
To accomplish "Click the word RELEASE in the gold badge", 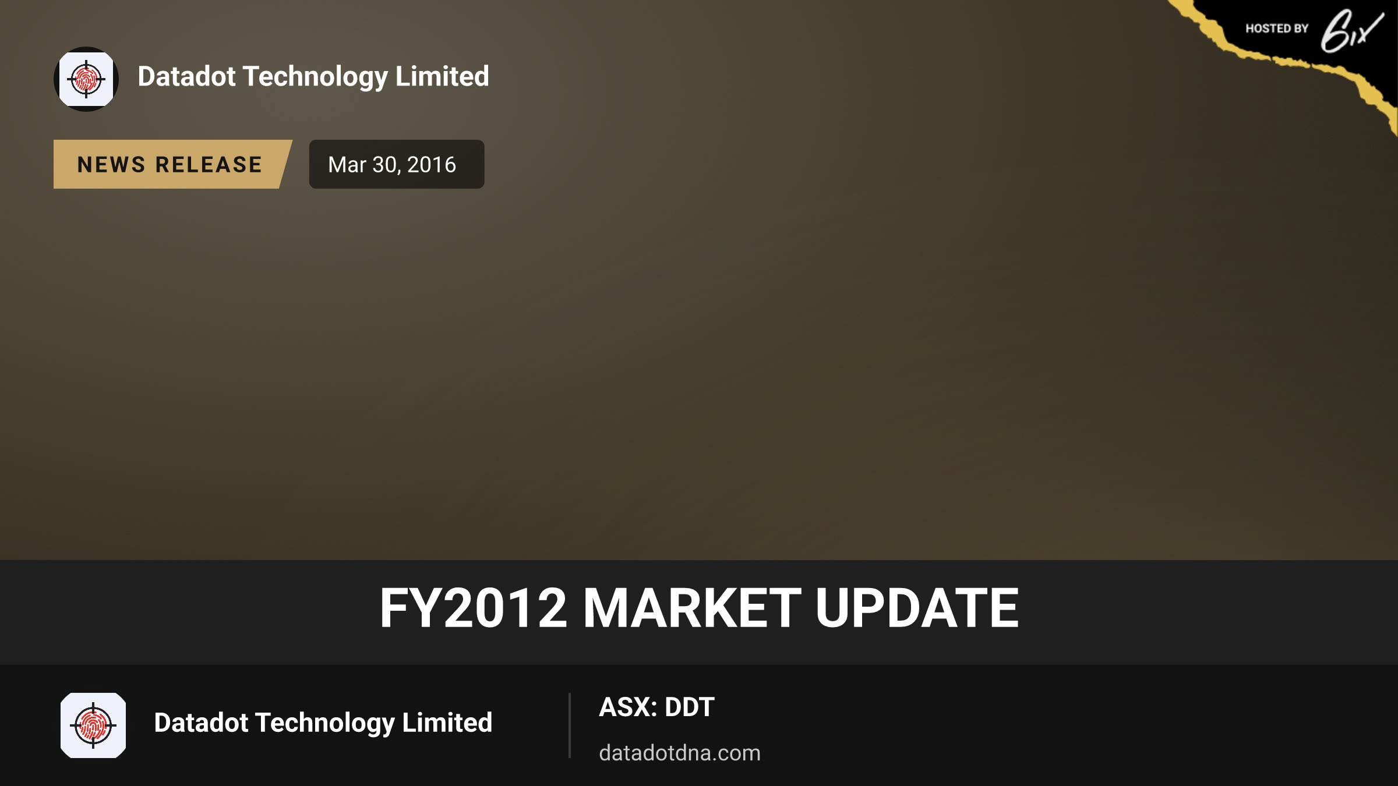I will 209,165.
